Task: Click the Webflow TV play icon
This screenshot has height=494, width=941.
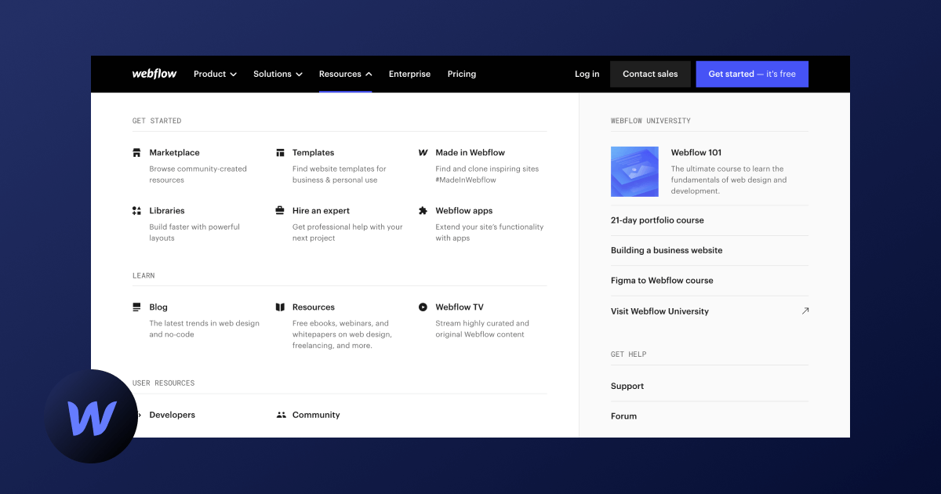Action: (423, 307)
